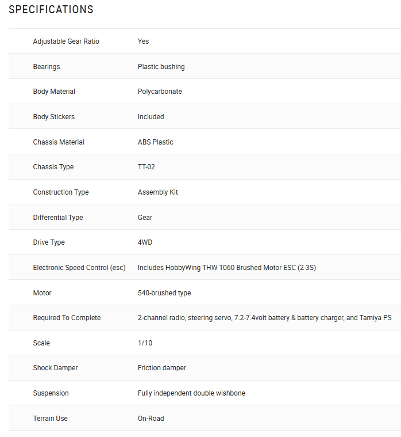Click the TT-02 chassis type value
401x437 pixels.
146,167
